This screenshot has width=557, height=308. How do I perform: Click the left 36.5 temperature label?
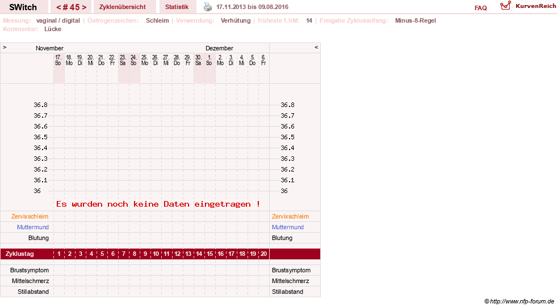[40, 137]
